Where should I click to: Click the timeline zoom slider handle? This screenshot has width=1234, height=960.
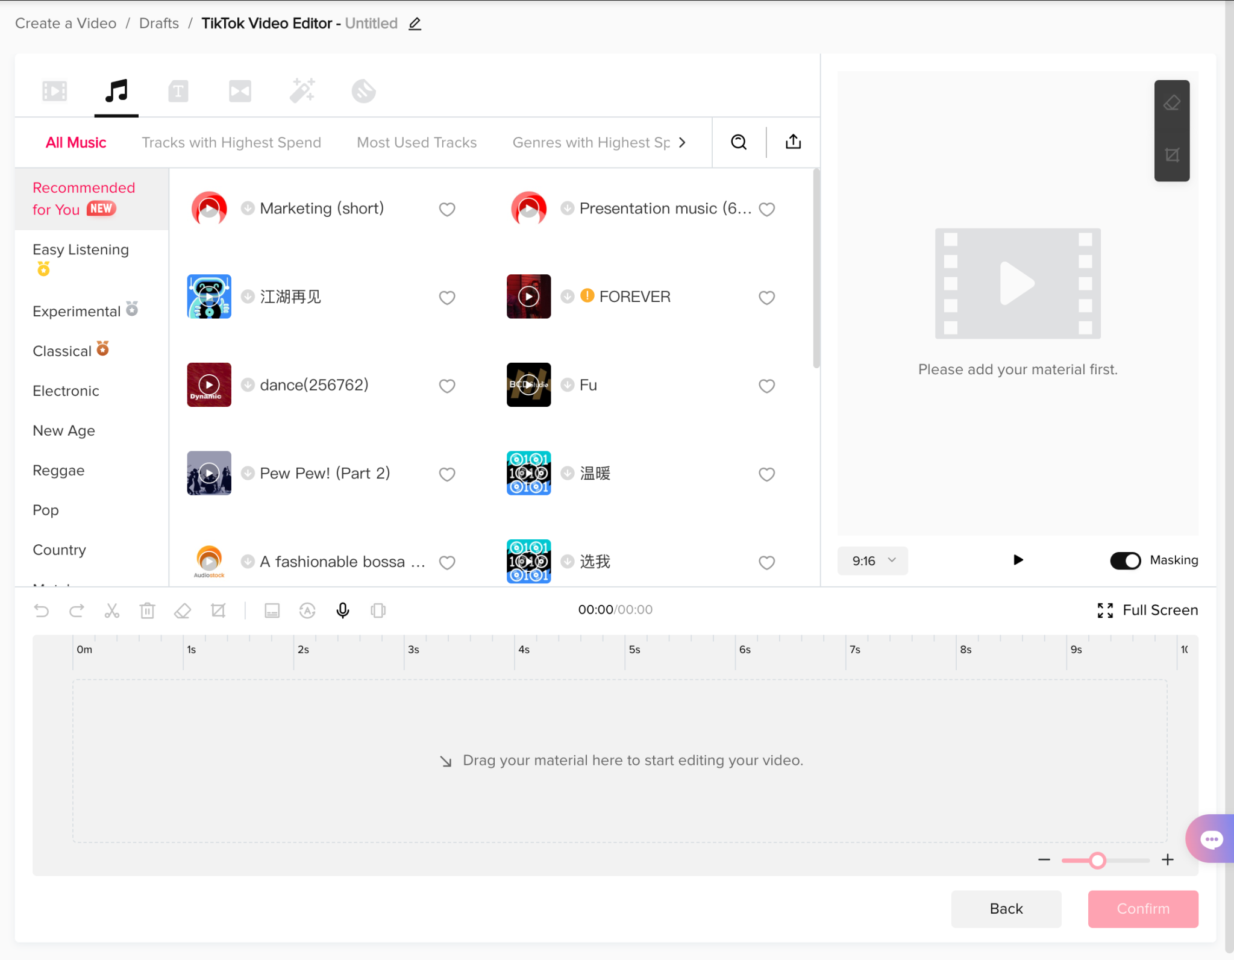[x=1097, y=861]
